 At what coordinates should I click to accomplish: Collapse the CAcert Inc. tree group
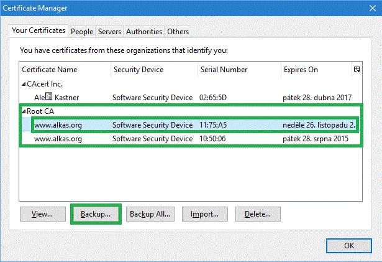tap(24, 84)
